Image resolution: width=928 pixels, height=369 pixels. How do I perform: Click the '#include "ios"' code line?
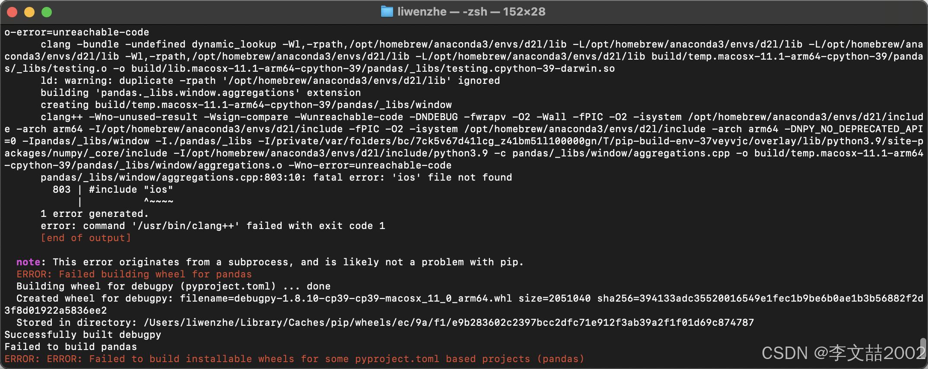coord(114,189)
